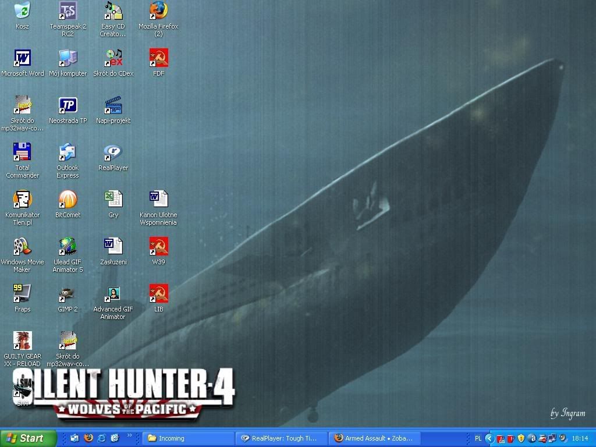Image resolution: width=596 pixels, height=447 pixels.
Task: Expand hidden system tray icons arrow
Action: click(489, 438)
